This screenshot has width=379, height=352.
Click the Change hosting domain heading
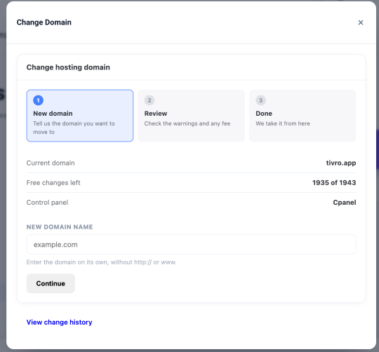pyautogui.click(x=68, y=67)
